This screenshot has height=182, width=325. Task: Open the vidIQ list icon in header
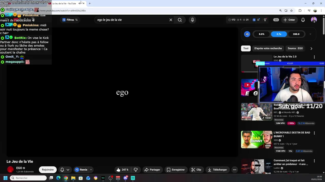point(258,20)
